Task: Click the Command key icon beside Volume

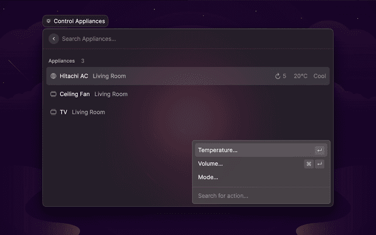Action: tap(308, 164)
